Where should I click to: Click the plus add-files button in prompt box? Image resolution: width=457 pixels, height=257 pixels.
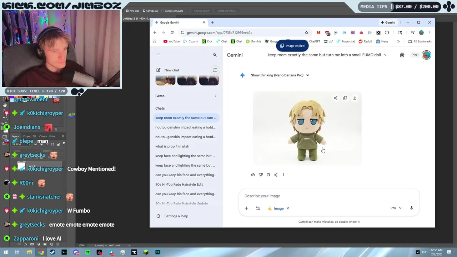246,208
